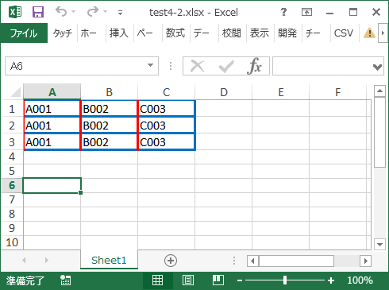Click the macro recording status bar icon
The image size is (389, 290).
click(x=65, y=280)
